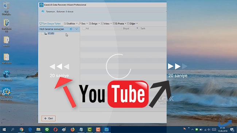Select the drw_free.exe desktop icon
Viewport: 237px width, 133px height.
(6, 76)
